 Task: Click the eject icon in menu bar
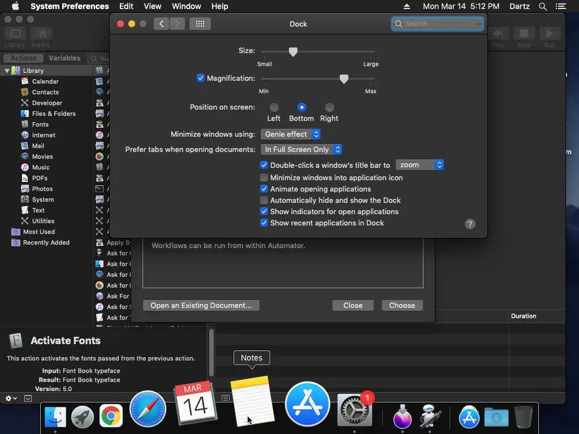coord(407,6)
